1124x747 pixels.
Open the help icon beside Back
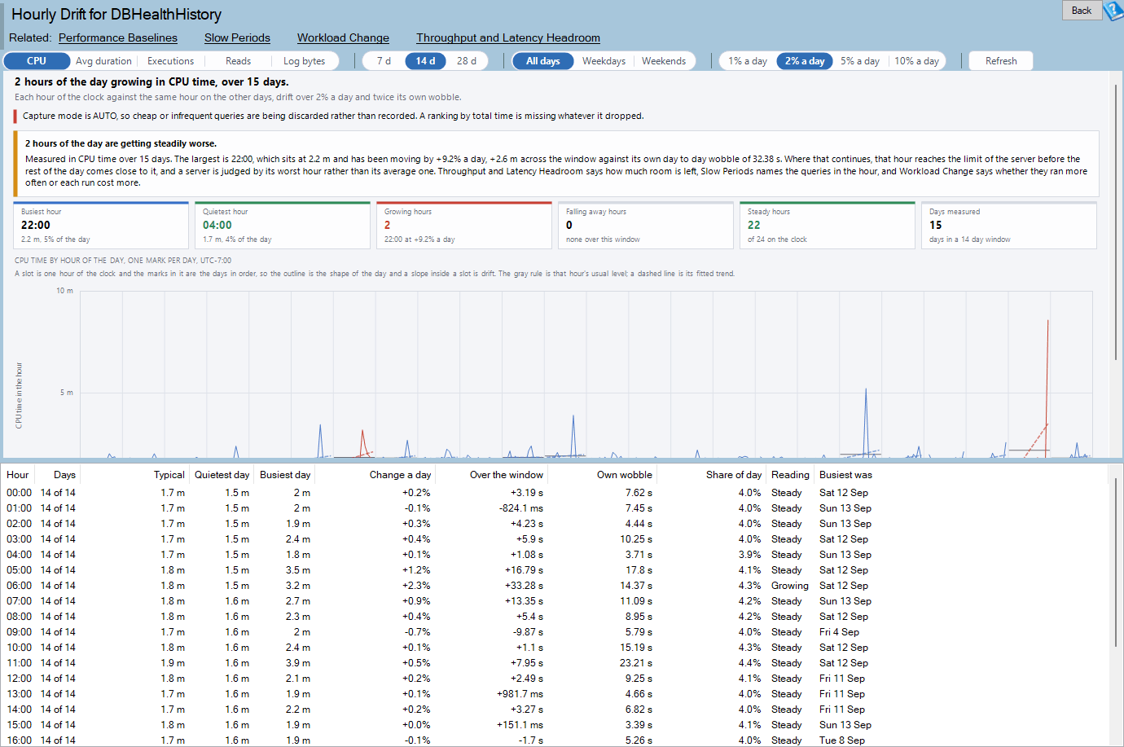pos(1113,11)
